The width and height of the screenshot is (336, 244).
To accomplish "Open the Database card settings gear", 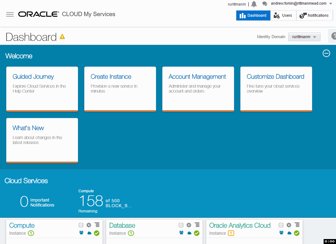I will [189, 225].
